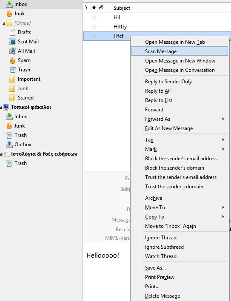Click the thread column header icon
The height and width of the screenshot is (301, 231).
86,8
